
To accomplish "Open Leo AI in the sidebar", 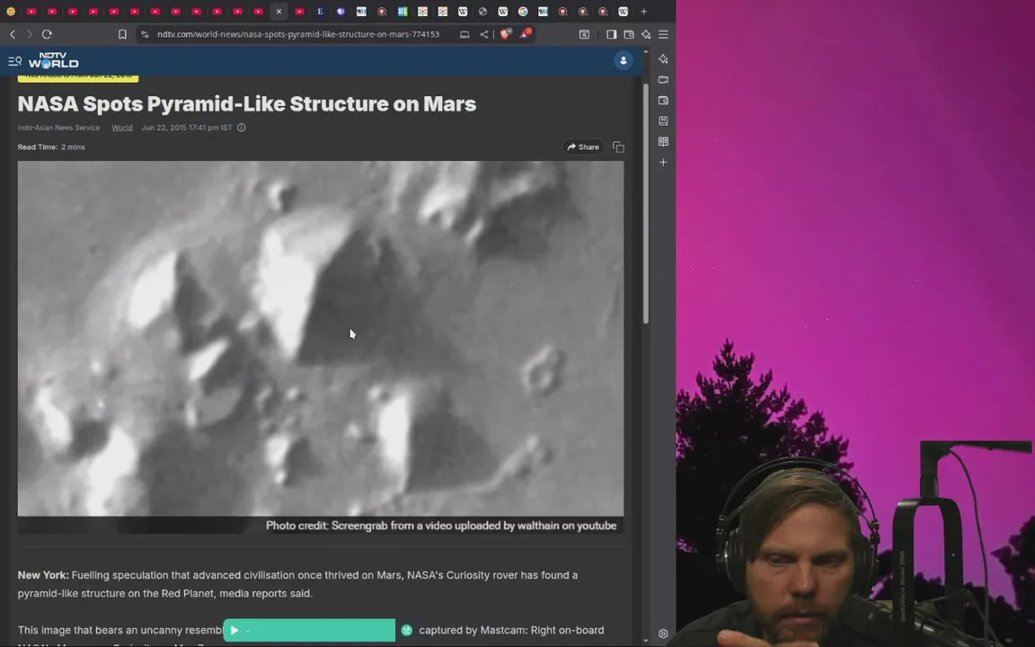I will (663, 59).
